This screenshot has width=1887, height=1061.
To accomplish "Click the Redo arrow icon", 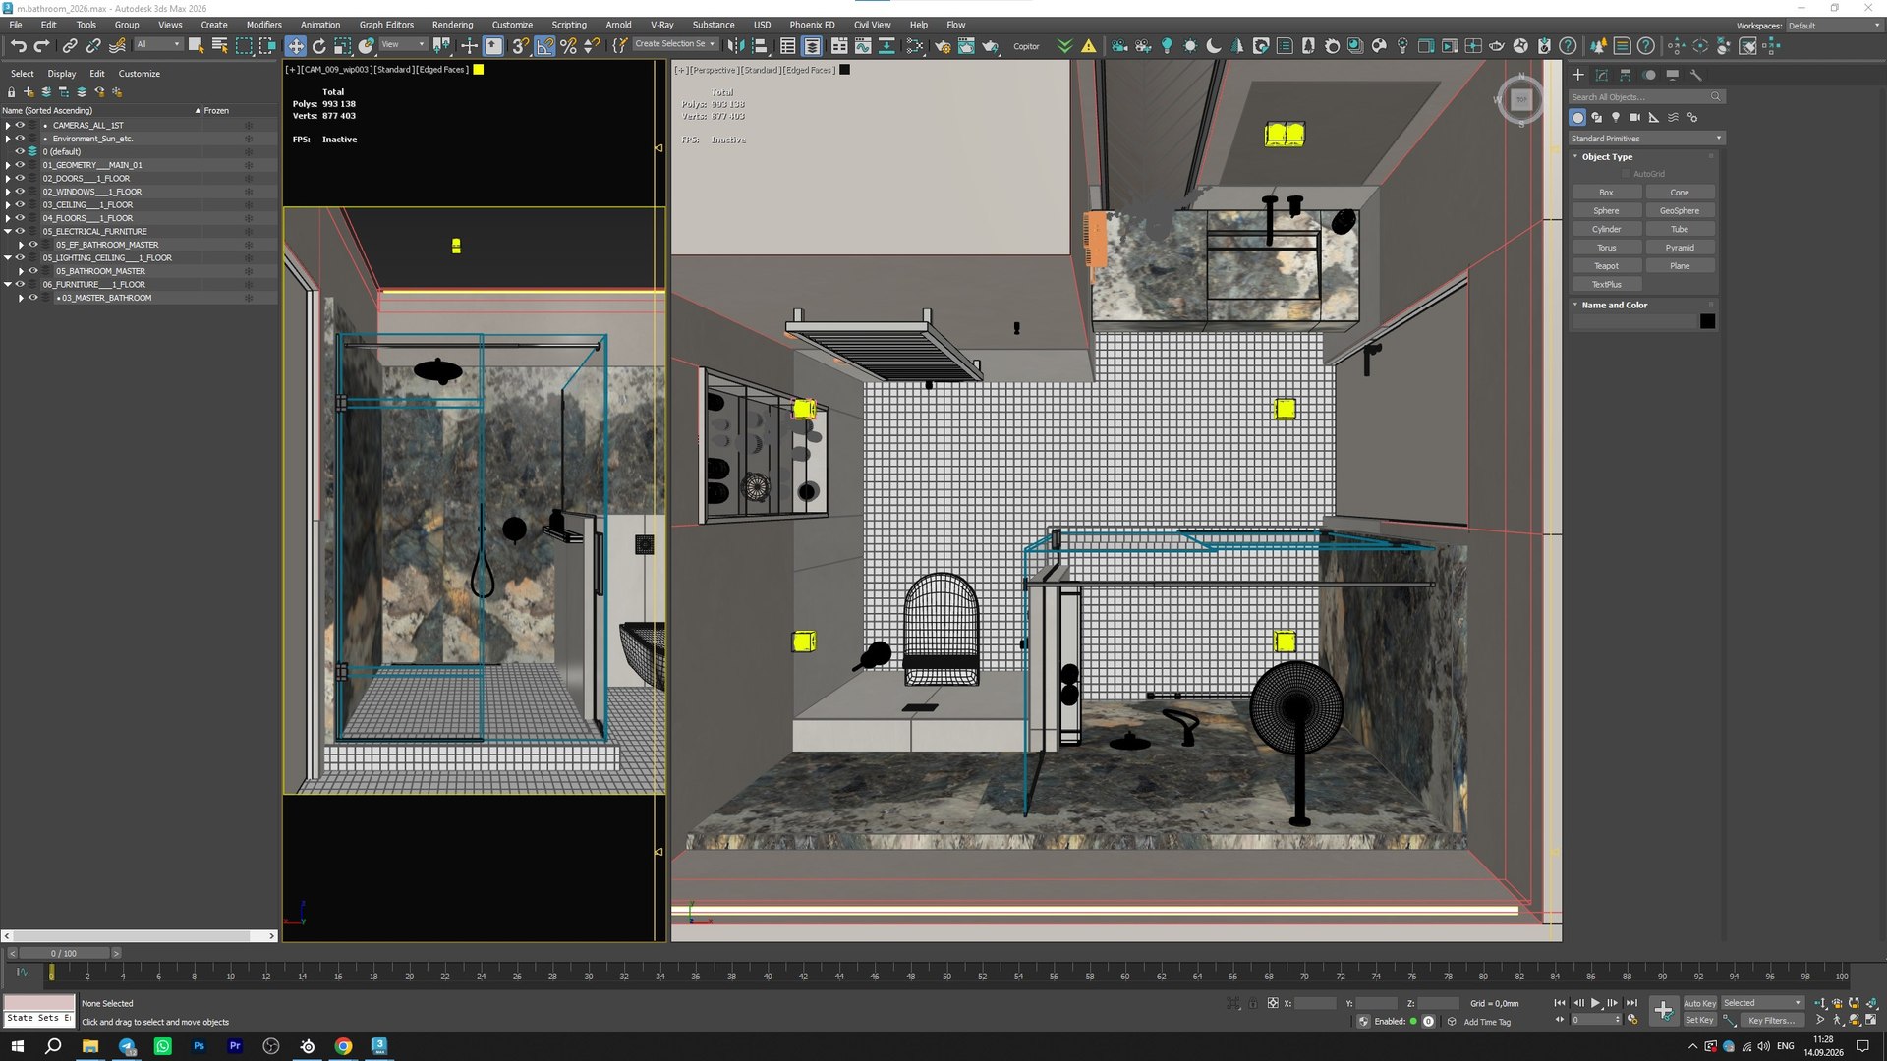I will click(41, 46).
